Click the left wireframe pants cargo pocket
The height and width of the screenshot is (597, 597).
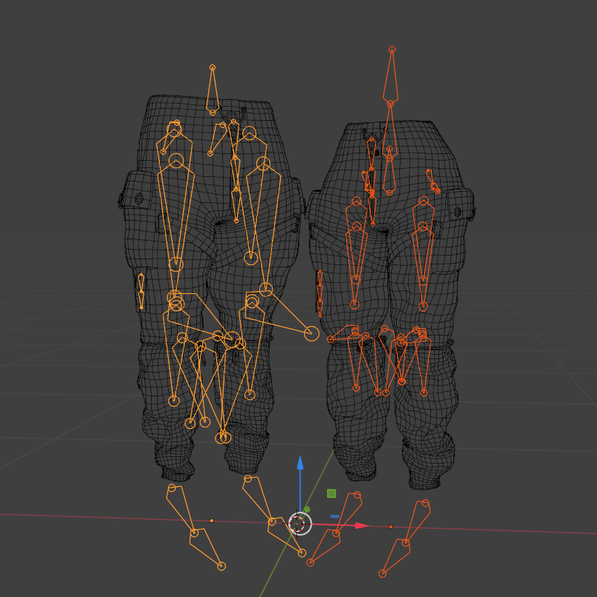138,196
